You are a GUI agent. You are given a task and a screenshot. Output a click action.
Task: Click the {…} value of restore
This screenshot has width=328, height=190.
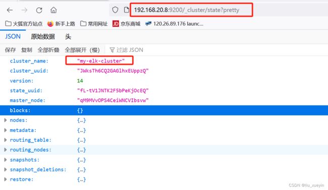pos(81,179)
